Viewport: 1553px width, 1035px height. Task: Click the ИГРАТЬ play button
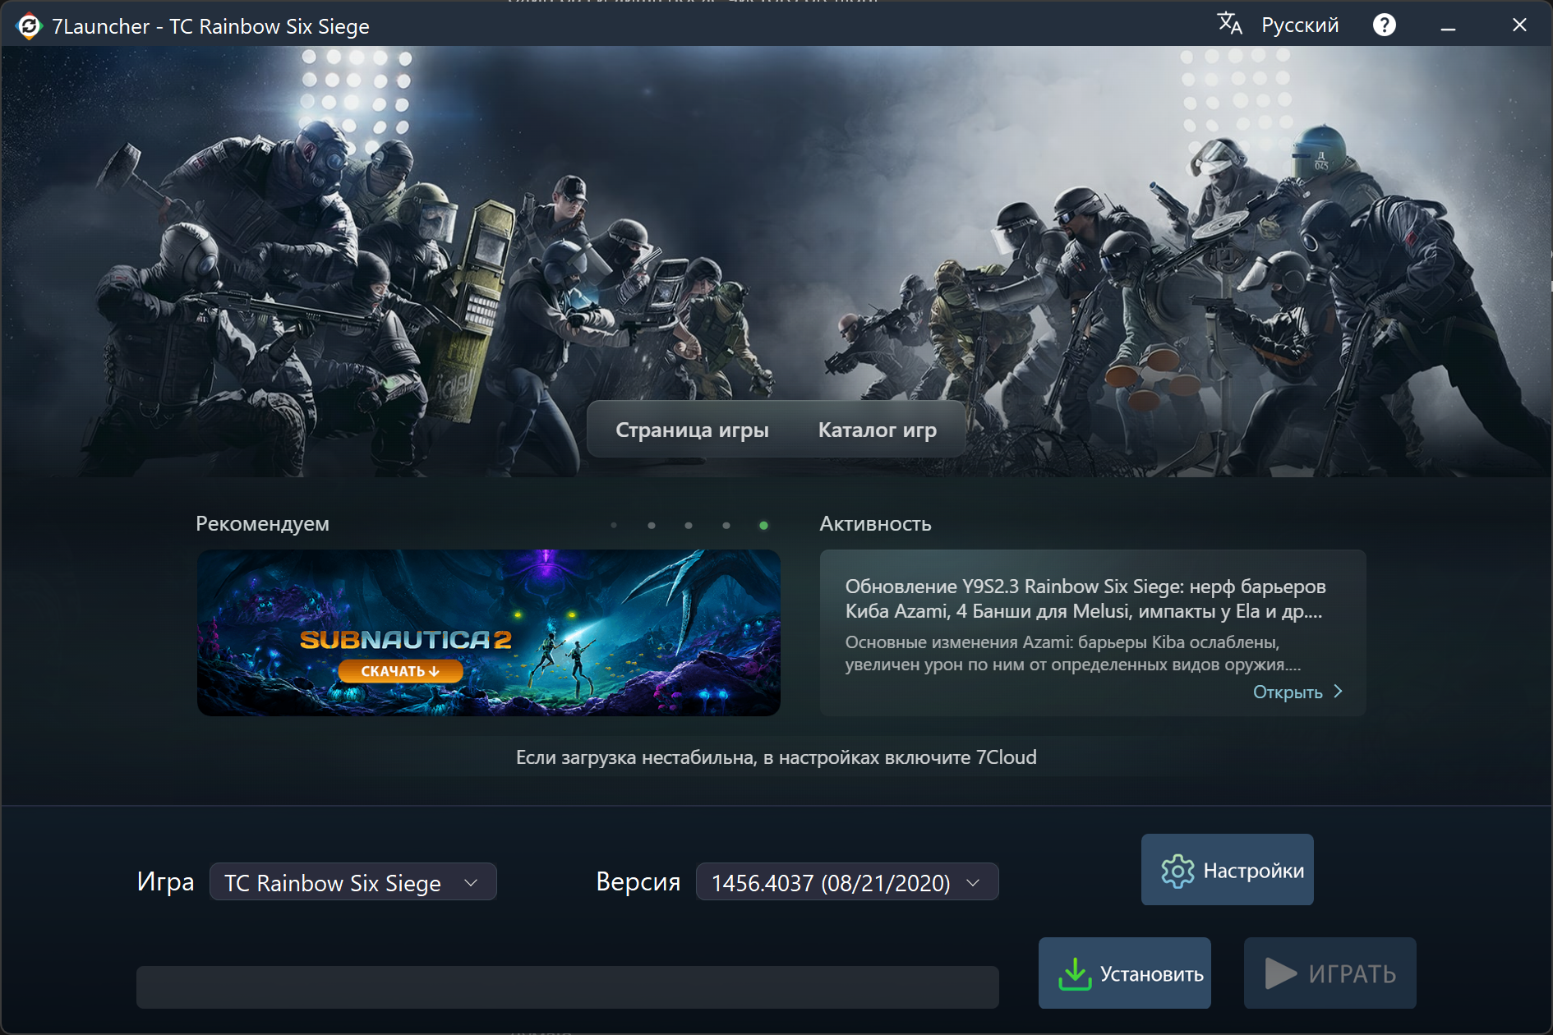[1330, 973]
